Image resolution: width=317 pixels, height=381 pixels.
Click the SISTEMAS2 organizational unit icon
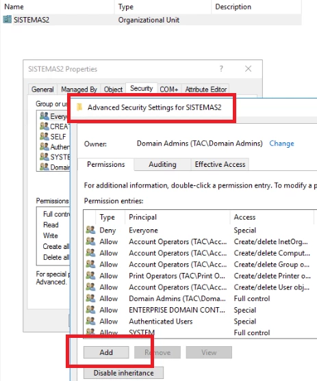pyautogui.click(x=8, y=20)
